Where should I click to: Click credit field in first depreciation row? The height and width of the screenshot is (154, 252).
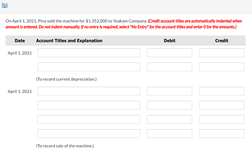222,53
